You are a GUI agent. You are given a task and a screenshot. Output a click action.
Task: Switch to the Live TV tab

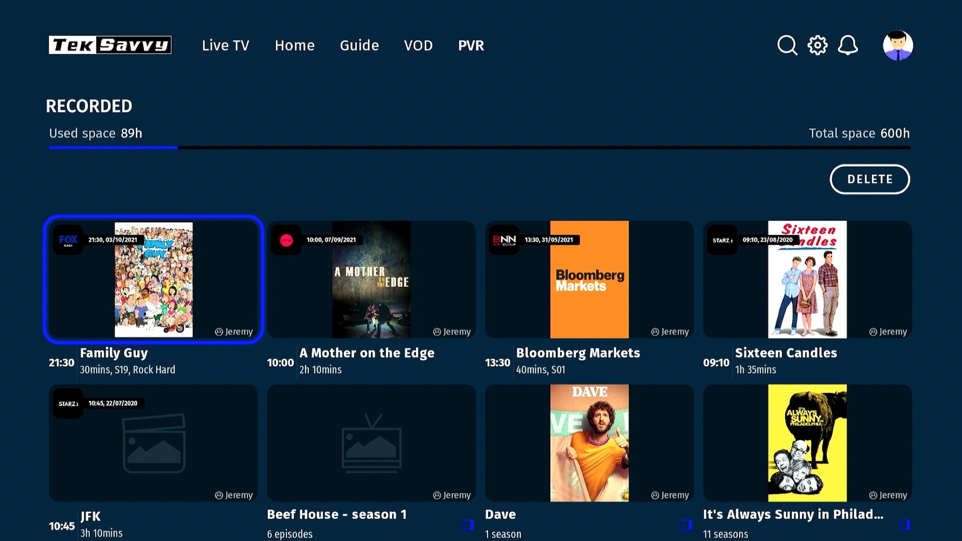(225, 45)
